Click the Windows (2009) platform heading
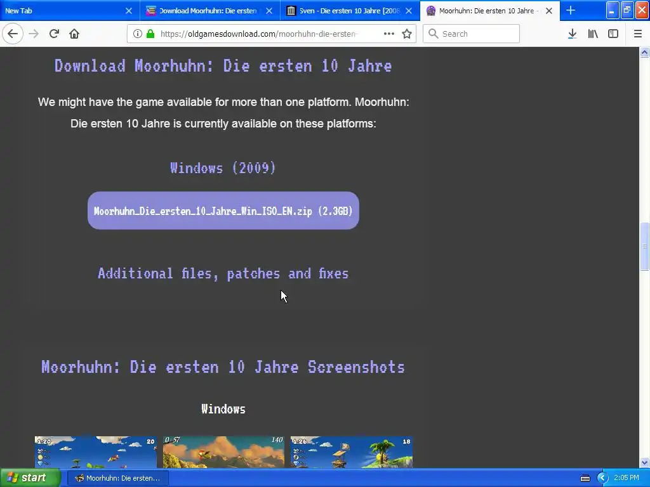Image resolution: width=650 pixels, height=487 pixels. point(223,167)
